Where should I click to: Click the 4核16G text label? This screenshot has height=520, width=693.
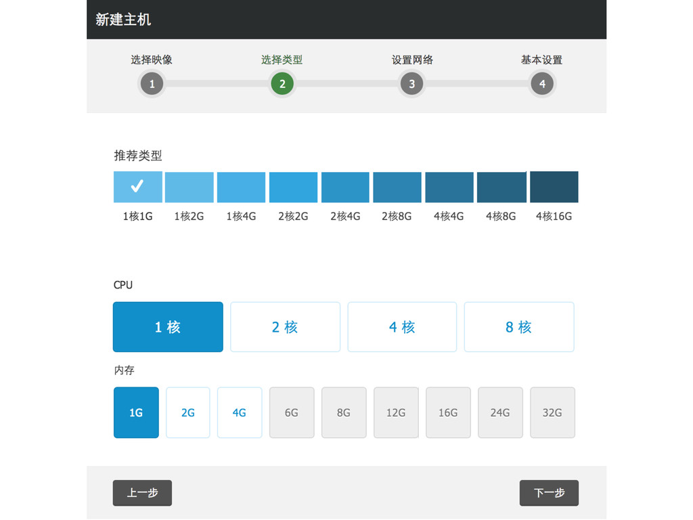(554, 216)
